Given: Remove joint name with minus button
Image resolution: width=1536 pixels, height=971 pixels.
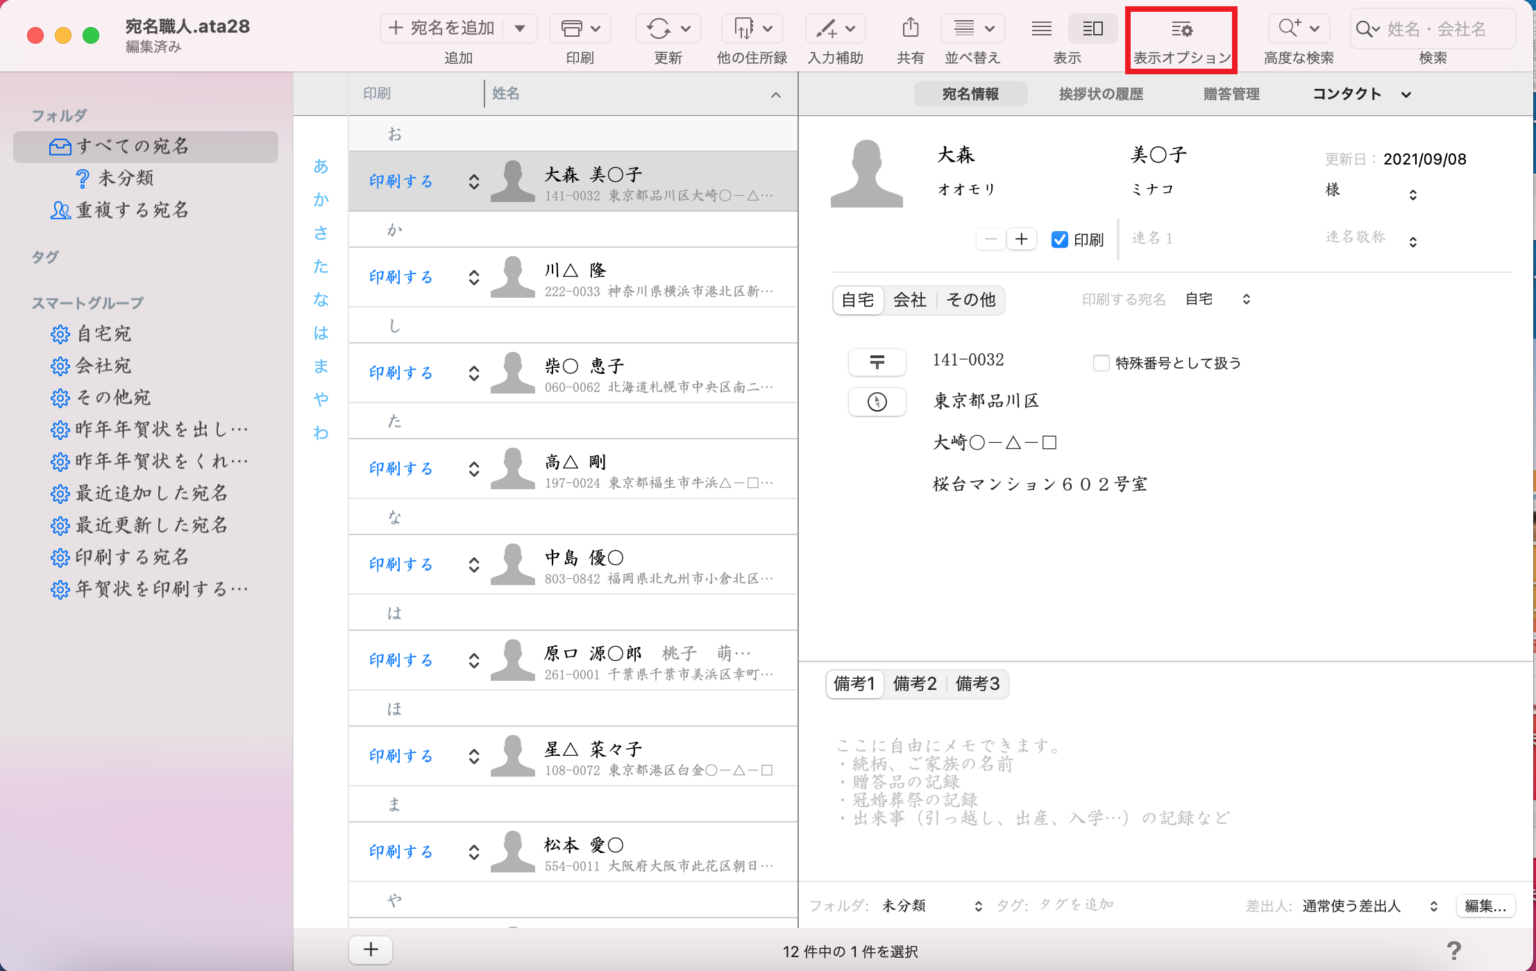Looking at the screenshot, I should 991,239.
